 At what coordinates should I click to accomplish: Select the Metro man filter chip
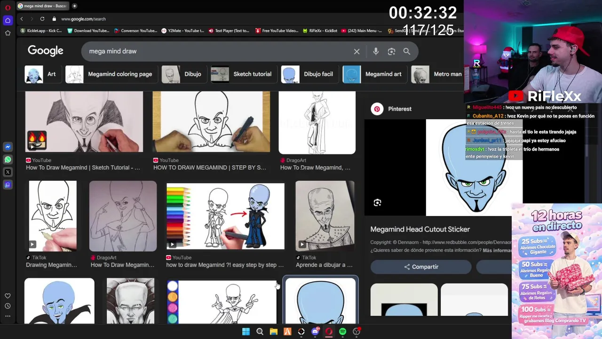click(x=437, y=74)
